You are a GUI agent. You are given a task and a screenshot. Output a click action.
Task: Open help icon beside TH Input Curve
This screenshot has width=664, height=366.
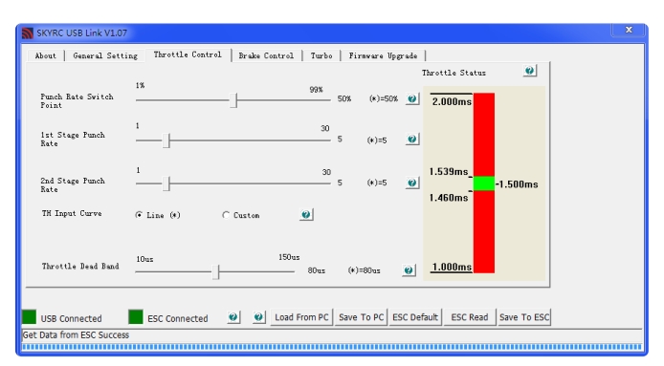click(x=306, y=214)
